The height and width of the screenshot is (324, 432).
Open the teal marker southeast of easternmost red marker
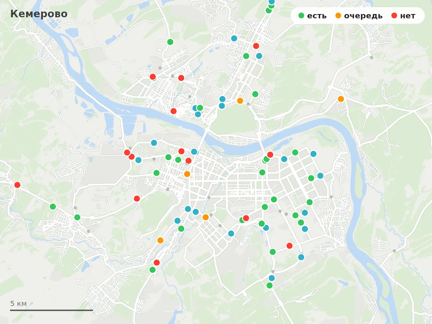301,257
